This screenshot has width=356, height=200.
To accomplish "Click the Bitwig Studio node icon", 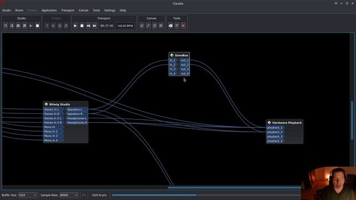I will [46, 104].
